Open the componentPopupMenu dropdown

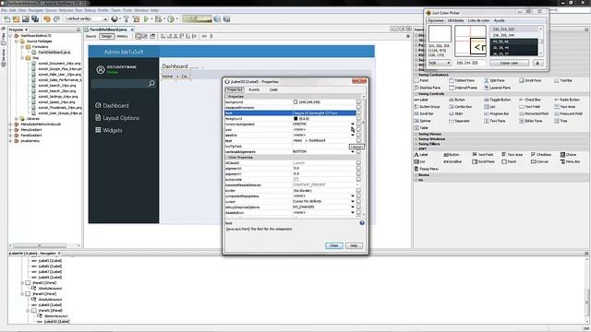(x=353, y=196)
